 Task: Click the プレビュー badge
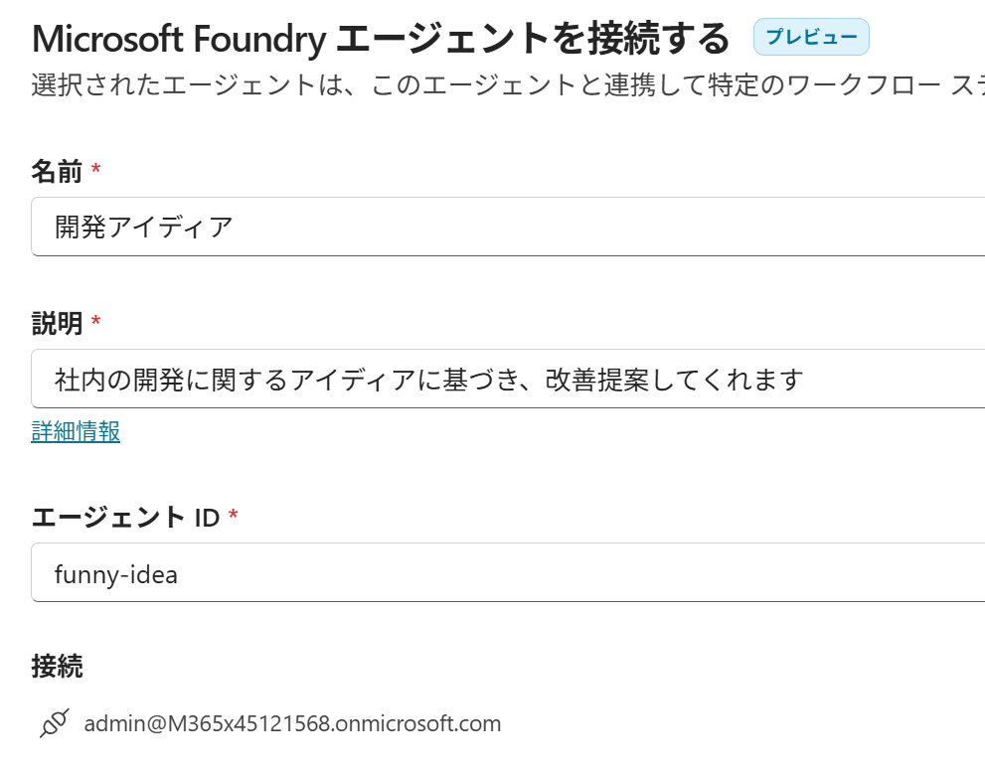pyautogui.click(x=811, y=37)
